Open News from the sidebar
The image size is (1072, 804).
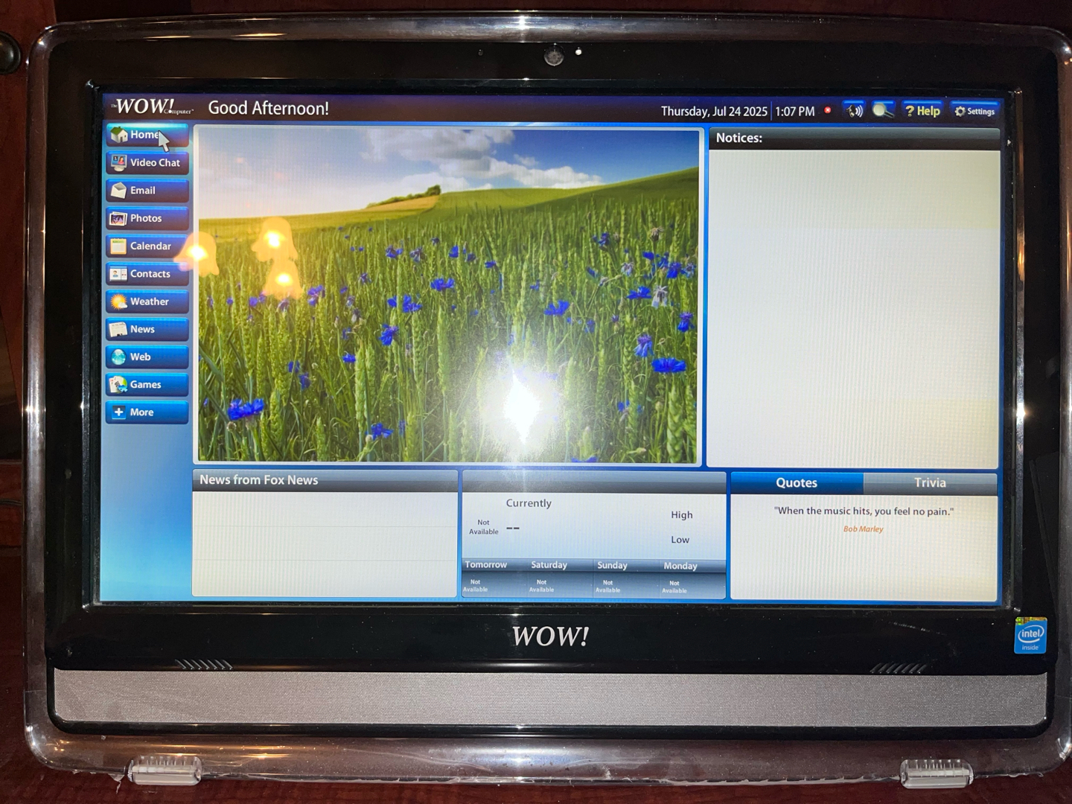[x=147, y=330]
